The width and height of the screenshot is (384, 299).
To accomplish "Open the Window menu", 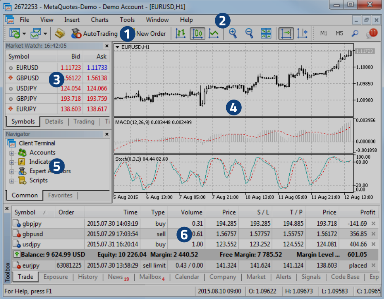I will 157,20.
